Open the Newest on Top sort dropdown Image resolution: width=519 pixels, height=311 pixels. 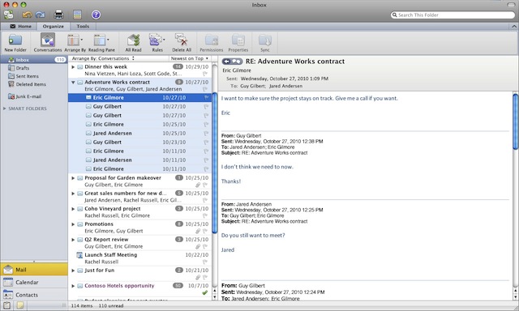(x=189, y=58)
